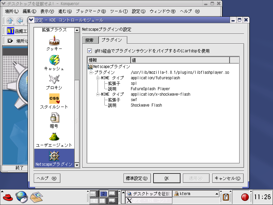Collapse the MIME タイプ x-shockwave-flash node
The width and height of the screenshot is (273, 205).
98,94
